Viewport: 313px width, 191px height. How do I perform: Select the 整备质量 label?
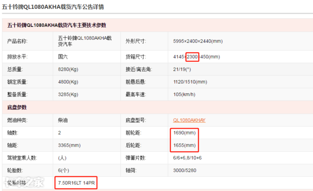click(x=17, y=95)
